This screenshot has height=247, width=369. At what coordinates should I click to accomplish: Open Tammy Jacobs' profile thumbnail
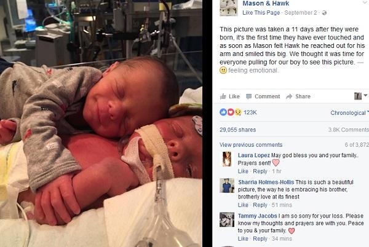tap(227, 219)
